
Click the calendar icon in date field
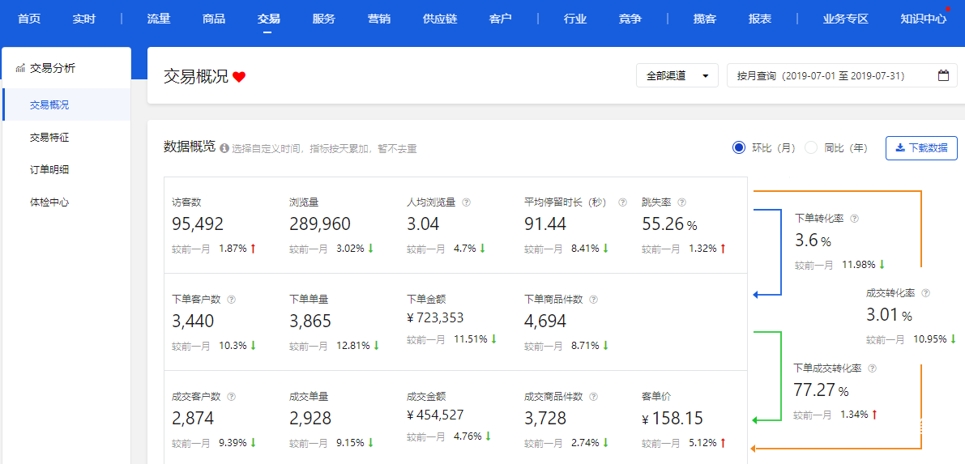[x=943, y=75]
